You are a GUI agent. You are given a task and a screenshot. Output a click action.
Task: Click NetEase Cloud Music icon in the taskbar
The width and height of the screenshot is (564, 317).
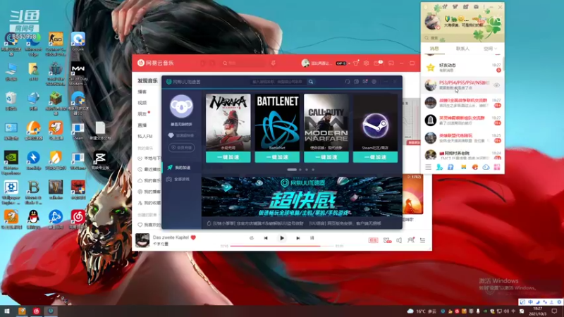coord(37,311)
